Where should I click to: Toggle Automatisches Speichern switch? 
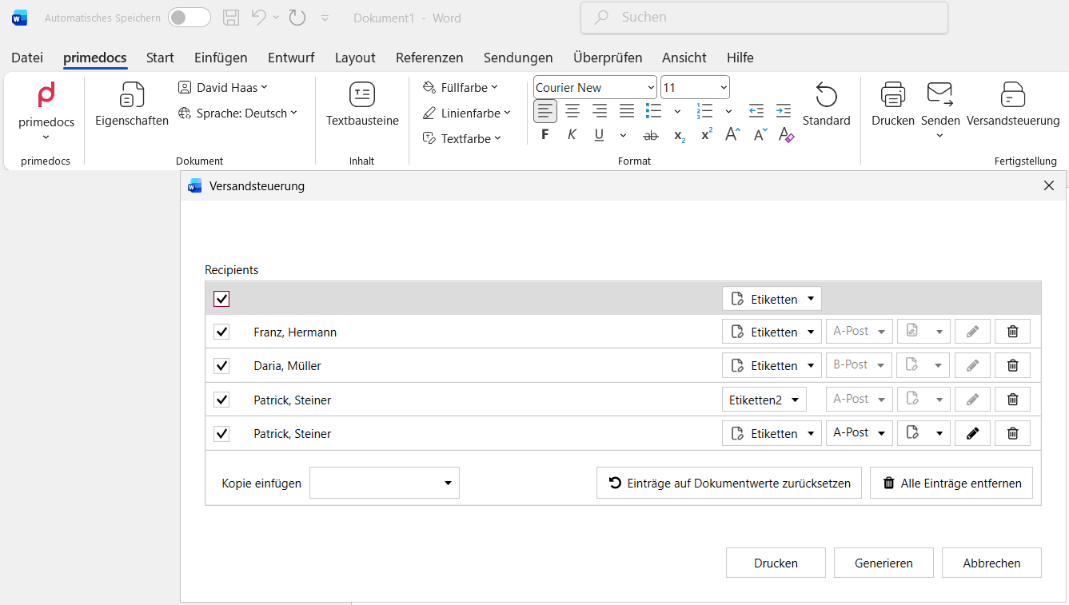(x=189, y=18)
